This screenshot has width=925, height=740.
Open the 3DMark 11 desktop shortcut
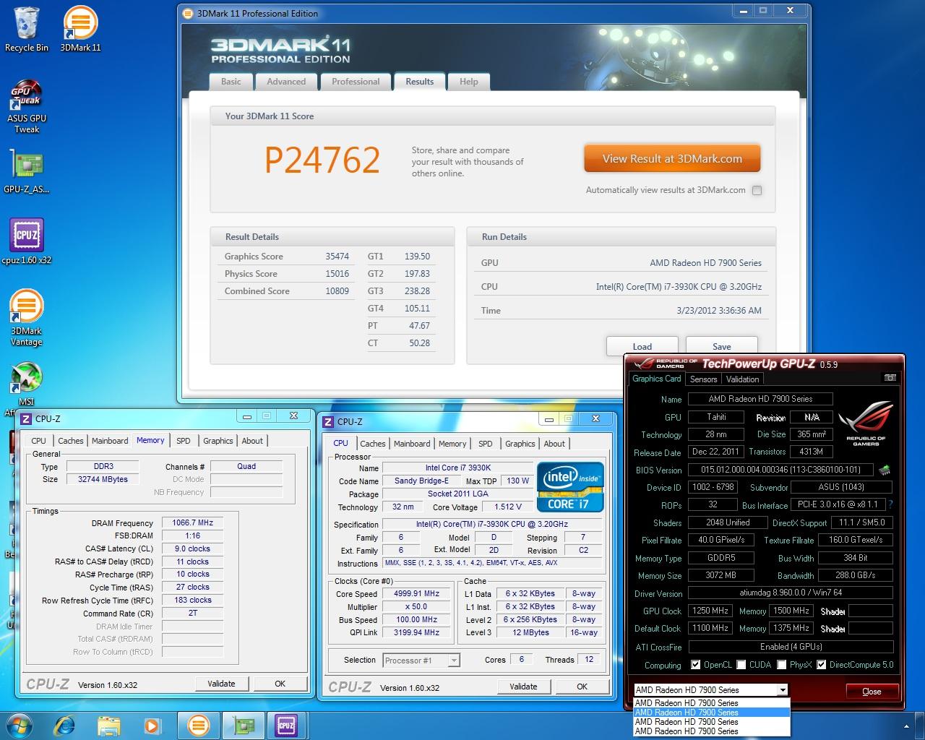(80, 29)
